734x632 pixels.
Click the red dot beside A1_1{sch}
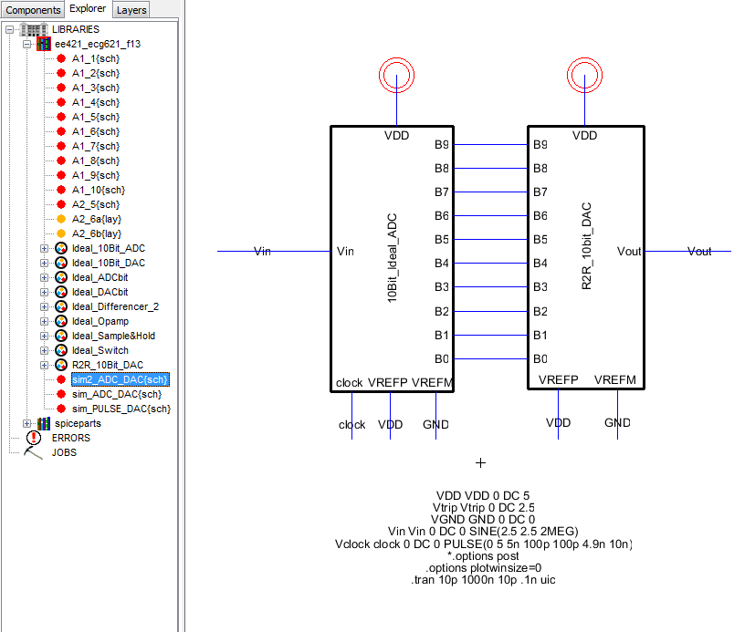[61, 58]
